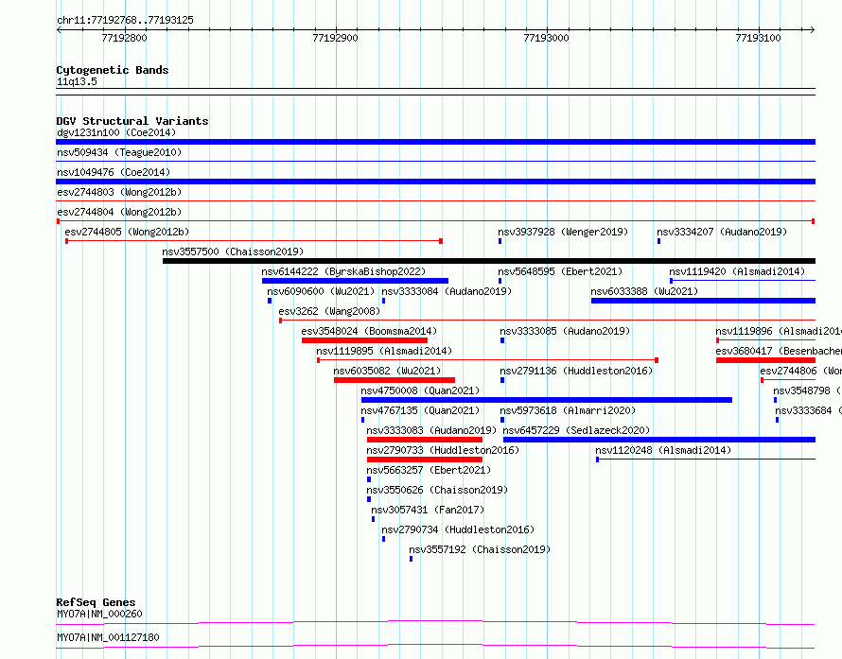Click the nsv6033388 (Wu2021) blue bar
Screen dimensions: 842x659
pyautogui.click(x=703, y=301)
